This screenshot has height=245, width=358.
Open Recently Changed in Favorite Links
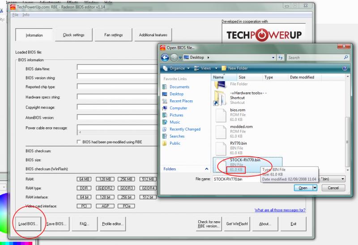(185, 129)
